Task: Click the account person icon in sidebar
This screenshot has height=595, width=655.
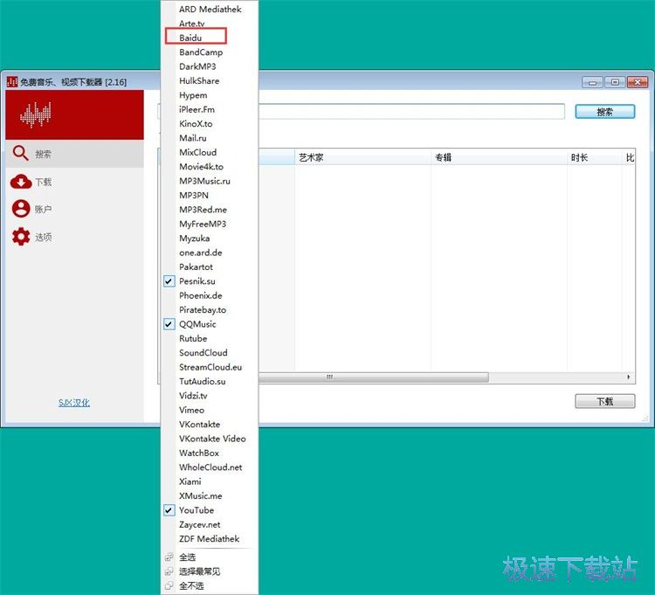Action: click(x=21, y=209)
